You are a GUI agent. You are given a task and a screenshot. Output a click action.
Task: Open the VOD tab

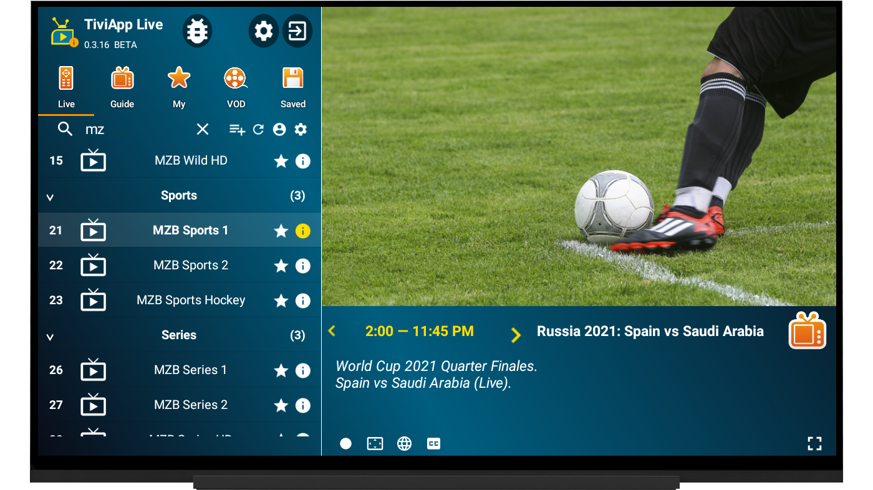[x=236, y=87]
